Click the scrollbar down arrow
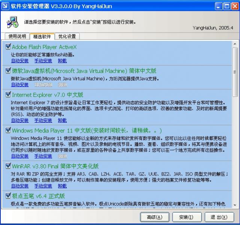This screenshot has height=225, width=240. (235, 205)
